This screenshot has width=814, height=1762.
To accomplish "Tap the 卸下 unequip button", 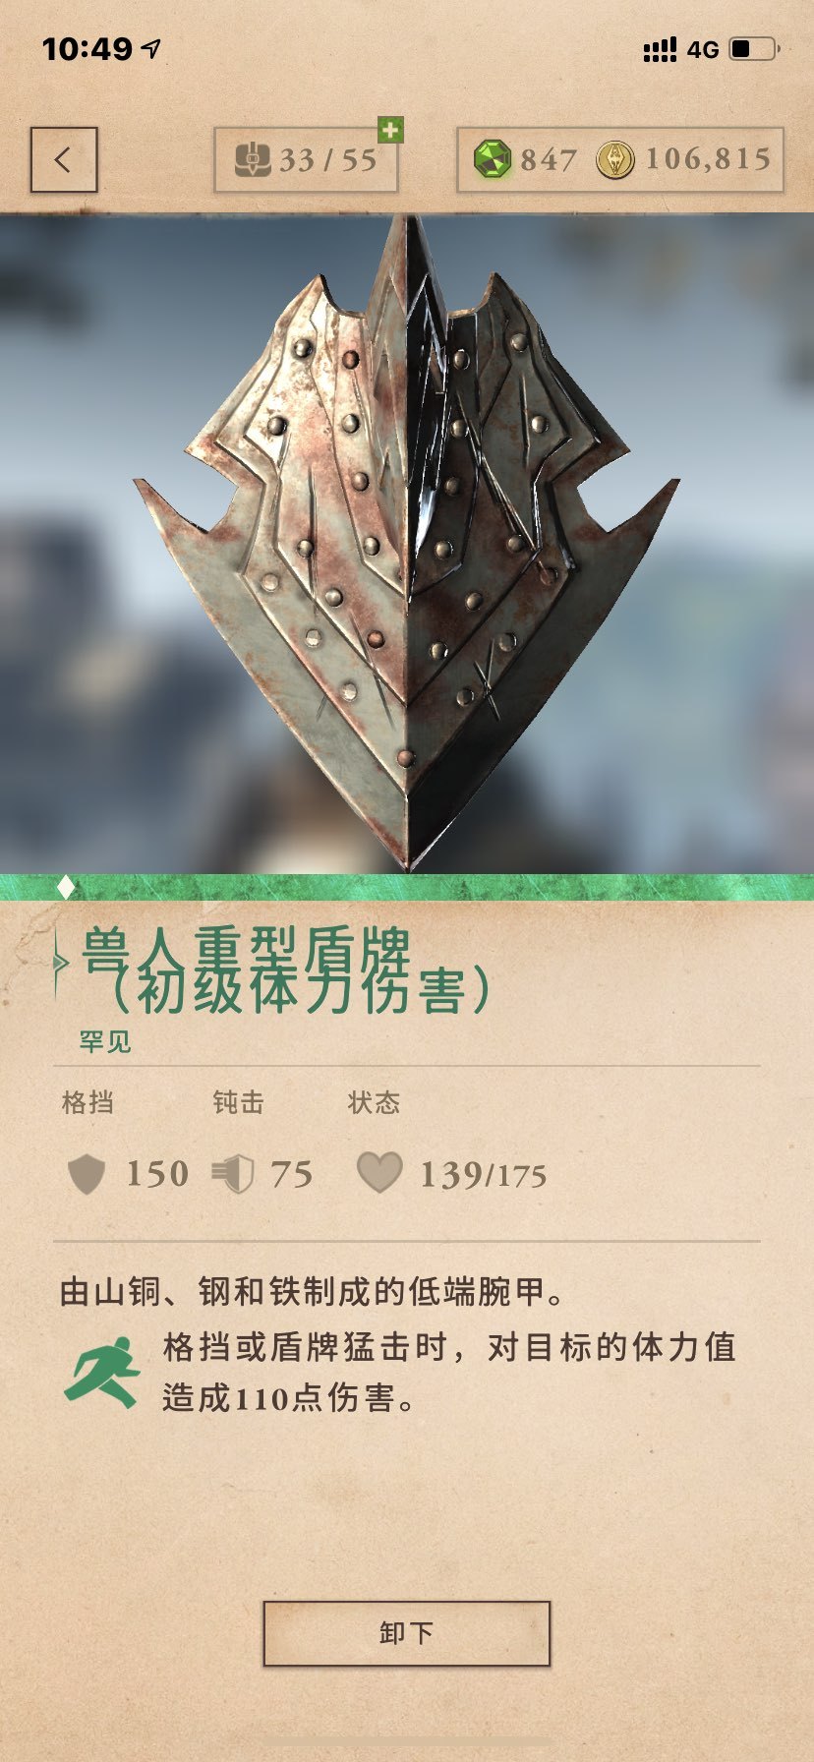I will pos(406,1633).
